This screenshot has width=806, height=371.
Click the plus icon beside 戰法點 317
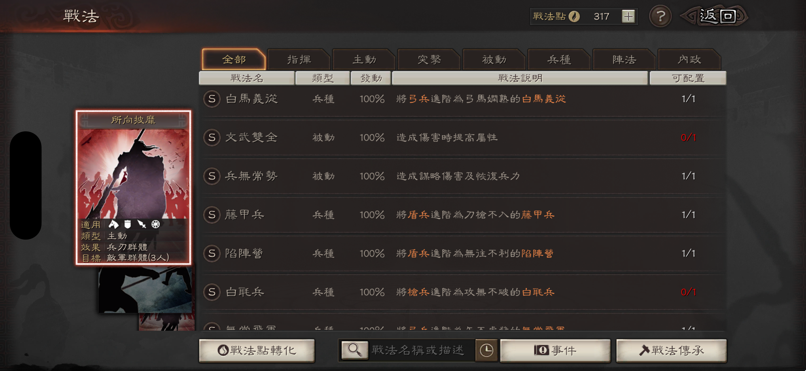(x=628, y=16)
